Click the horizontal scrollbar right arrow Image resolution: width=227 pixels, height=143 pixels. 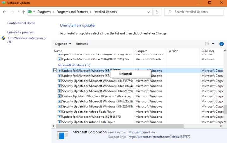(221, 126)
